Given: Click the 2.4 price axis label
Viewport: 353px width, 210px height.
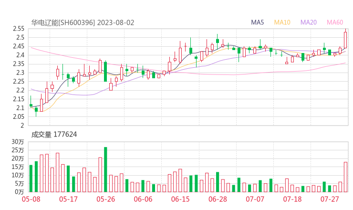Looking at the screenshot, I should point(20,55).
